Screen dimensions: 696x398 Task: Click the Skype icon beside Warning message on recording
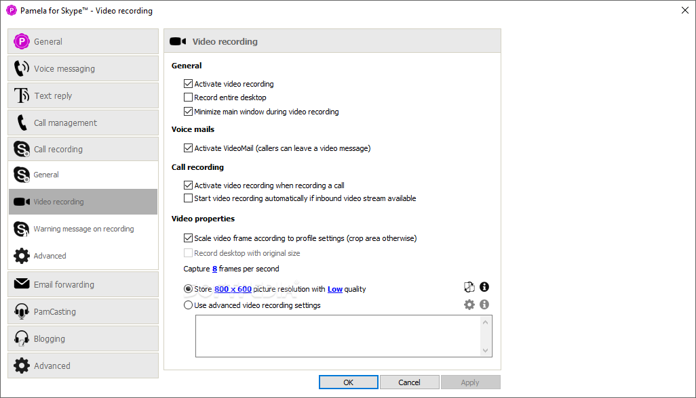click(x=21, y=229)
